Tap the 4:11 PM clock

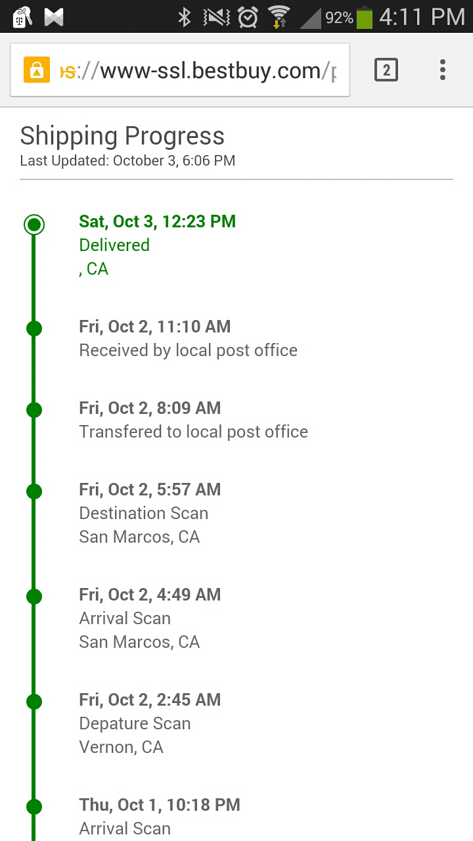point(422,17)
